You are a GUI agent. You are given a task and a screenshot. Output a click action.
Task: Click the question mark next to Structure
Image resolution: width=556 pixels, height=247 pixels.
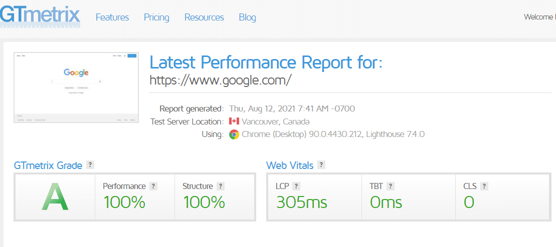point(221,186)
